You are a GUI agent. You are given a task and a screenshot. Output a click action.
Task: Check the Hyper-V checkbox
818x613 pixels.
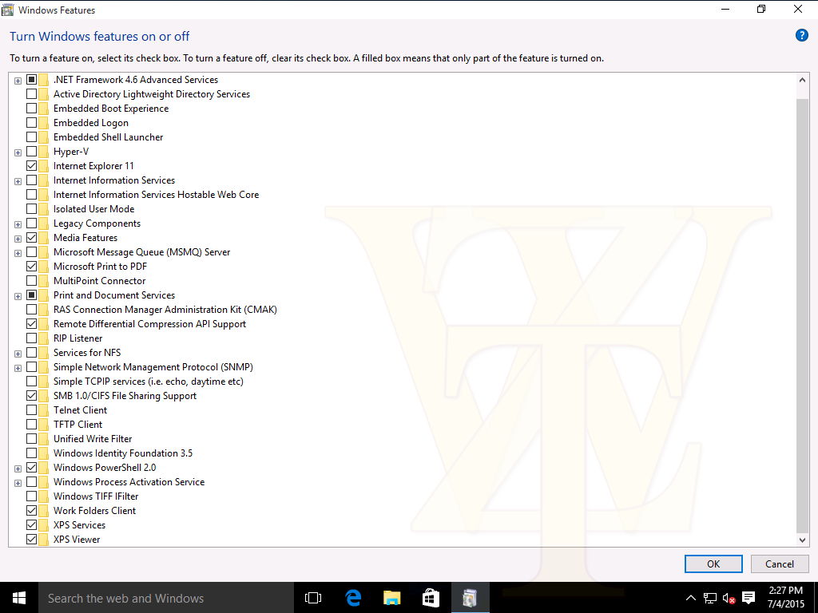(31, 152)
